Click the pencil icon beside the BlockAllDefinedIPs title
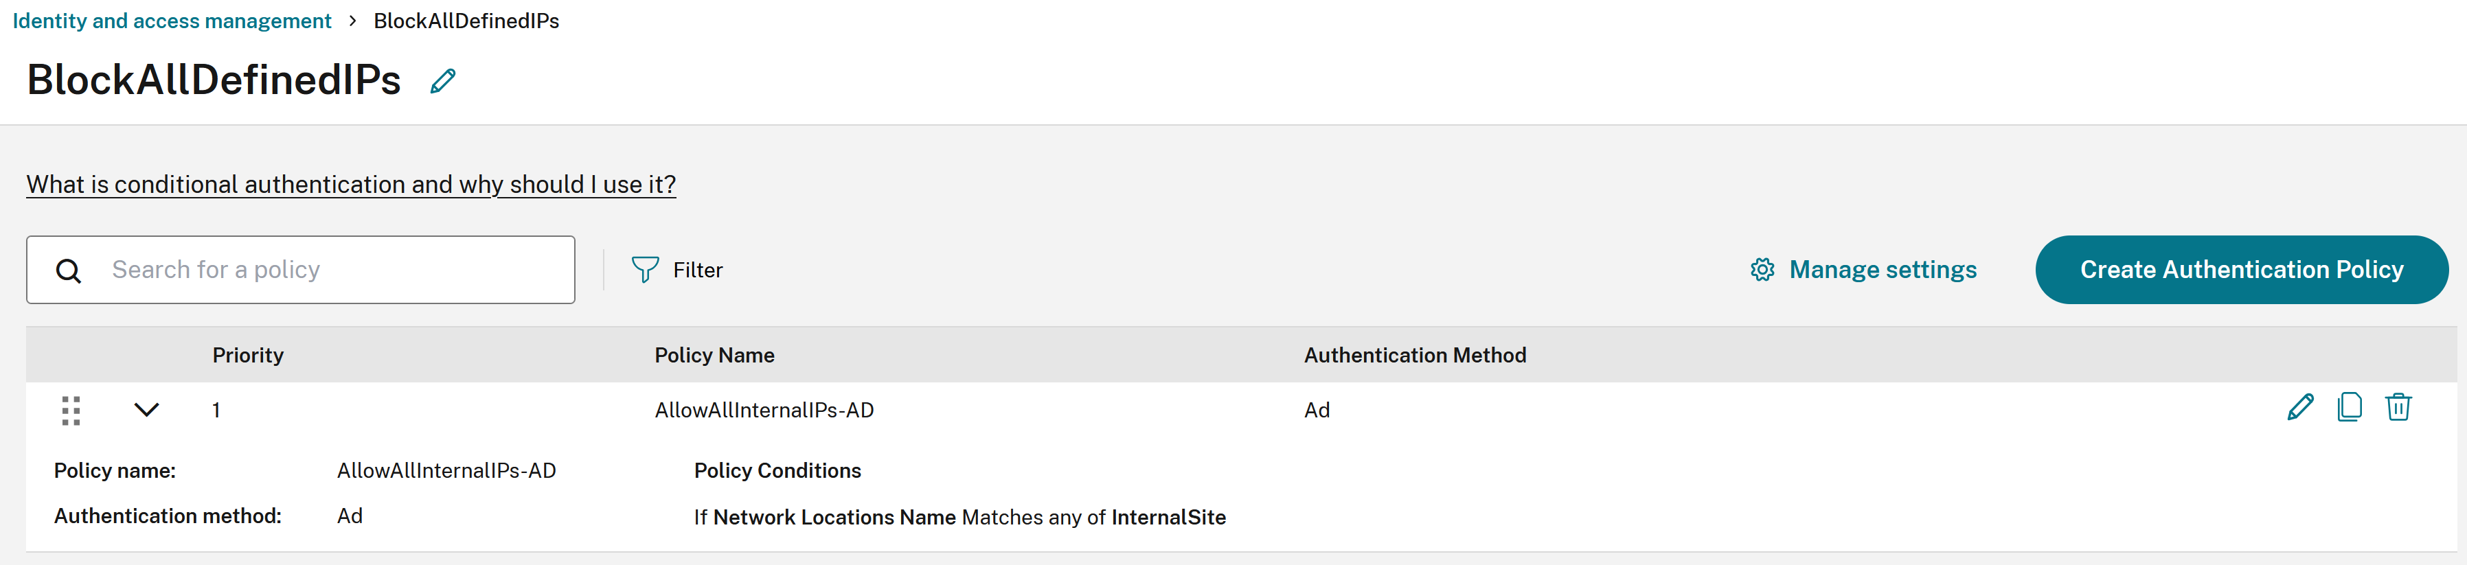This screenshot has width=2467, height=565. click(442, 82)
